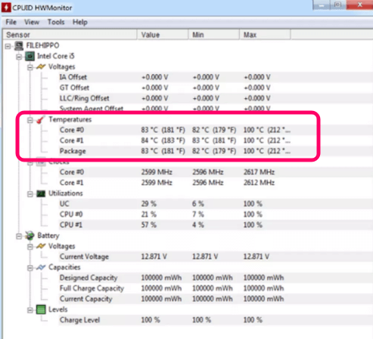
Task: Select the Full Charge Capacity row
Action: 216,288
